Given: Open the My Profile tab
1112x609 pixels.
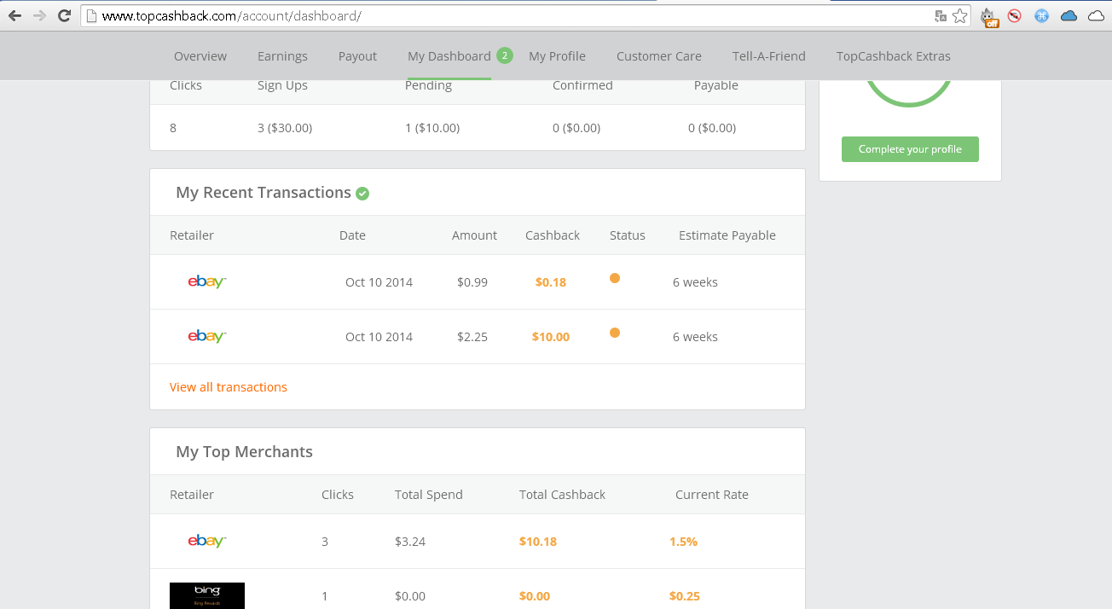Looking at the screenshot, I should pos(557,56).
